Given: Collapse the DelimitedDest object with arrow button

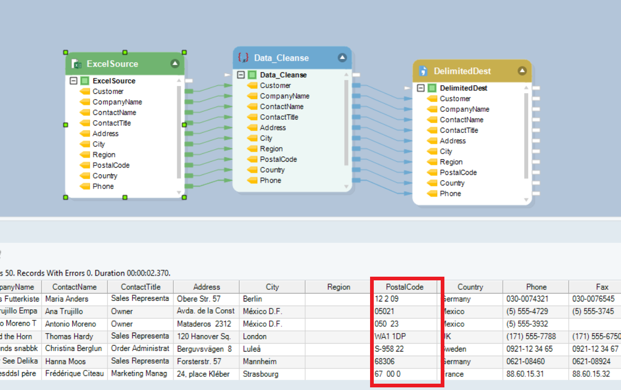Looking at the screenshot, I should point(522,71).
